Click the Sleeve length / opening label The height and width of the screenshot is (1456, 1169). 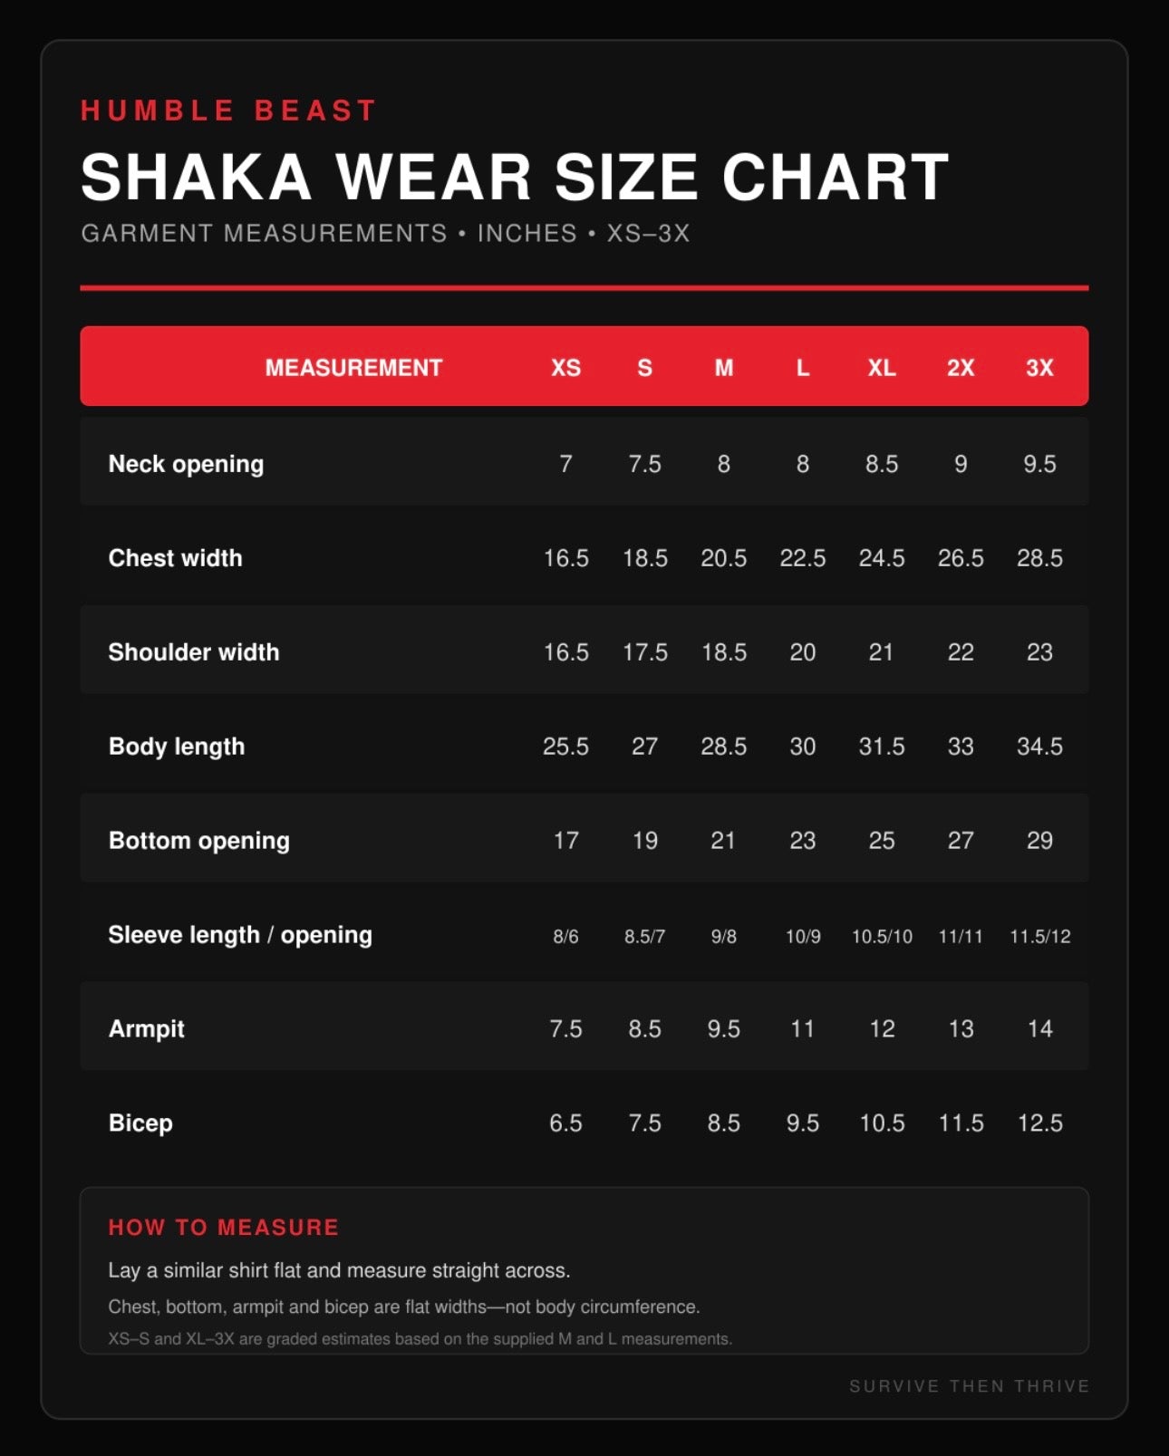tap(240, 935)
